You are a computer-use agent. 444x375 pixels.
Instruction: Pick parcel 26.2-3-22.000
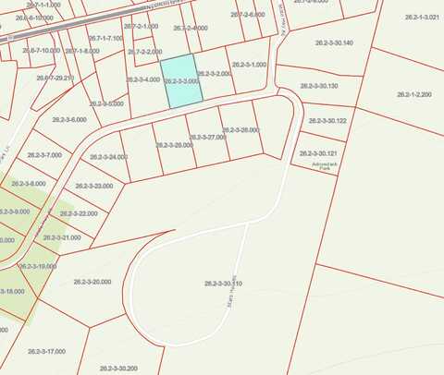click(x=79, y=213)
